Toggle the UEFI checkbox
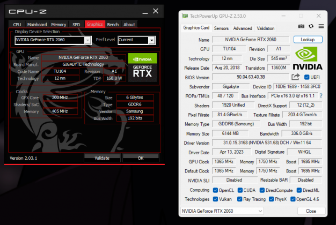This screenshot has height=225, width=336. tap(307, 77)
